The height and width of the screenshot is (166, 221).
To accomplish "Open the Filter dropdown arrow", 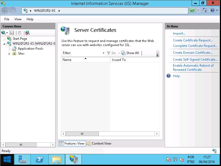I will 103,53.
